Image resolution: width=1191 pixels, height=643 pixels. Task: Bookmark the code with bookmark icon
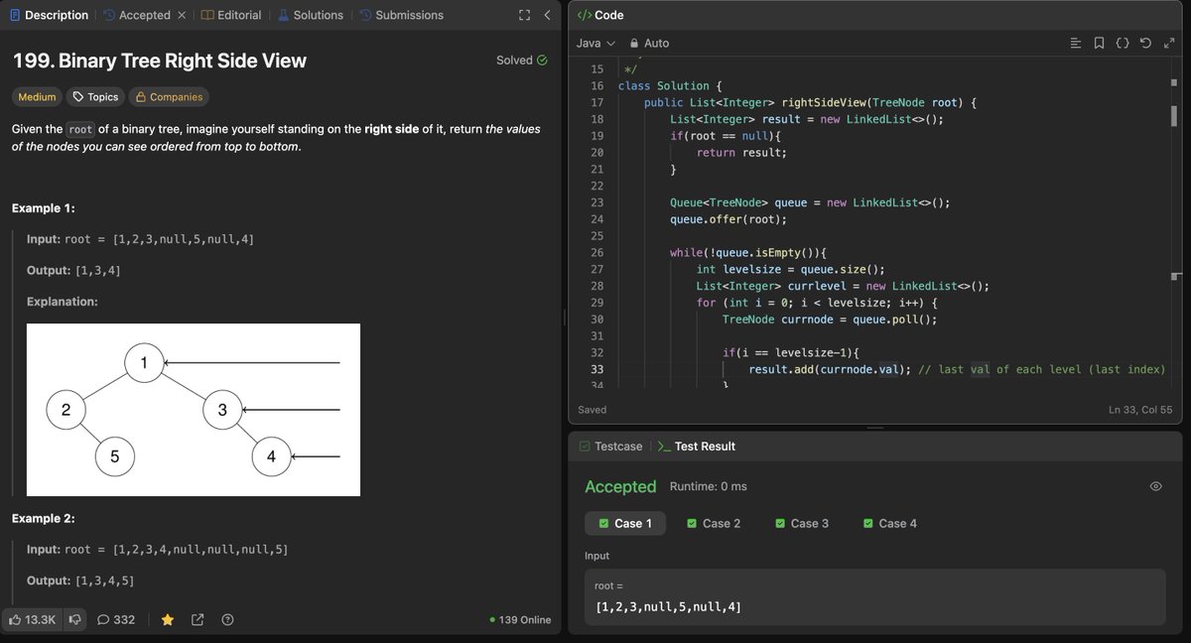(x=1099, y=43)
